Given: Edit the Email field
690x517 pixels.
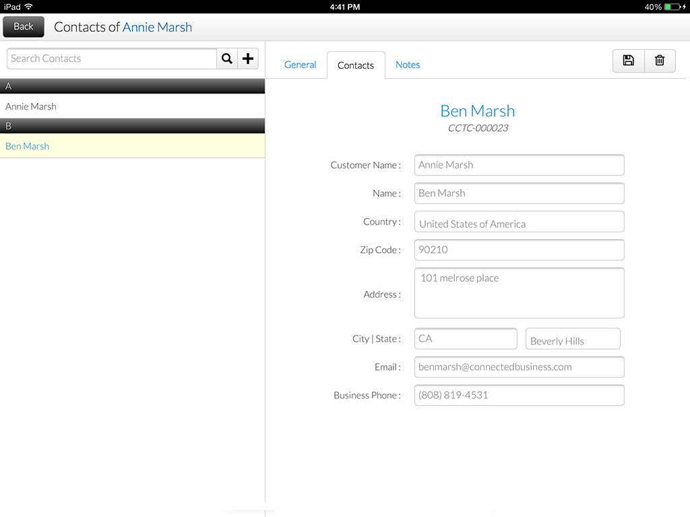Looking at the screenshot, I should point(519,367).
